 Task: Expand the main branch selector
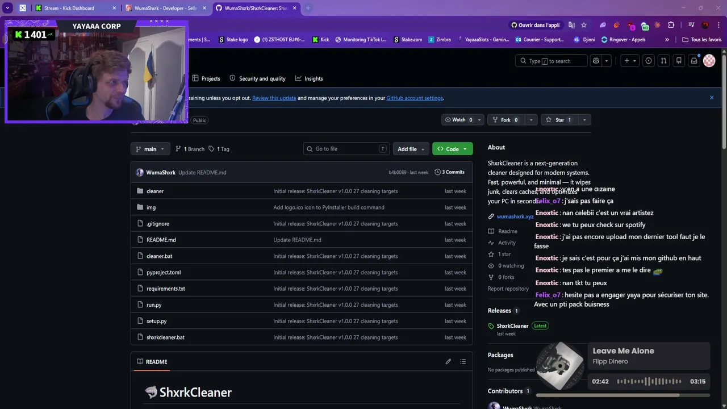coord(151,149)
